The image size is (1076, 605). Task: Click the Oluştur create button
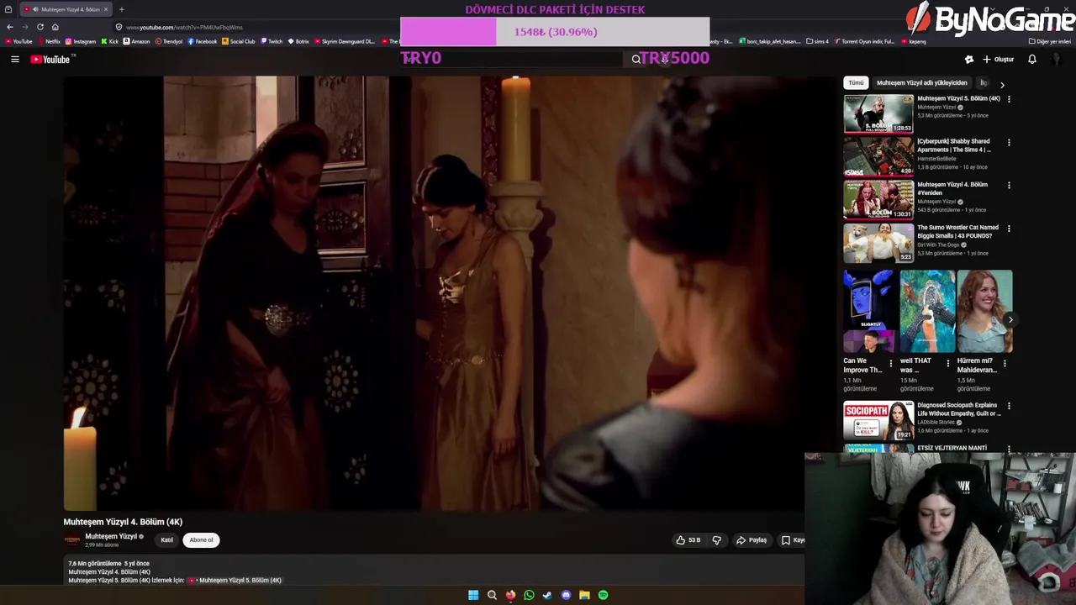point(998,59)
